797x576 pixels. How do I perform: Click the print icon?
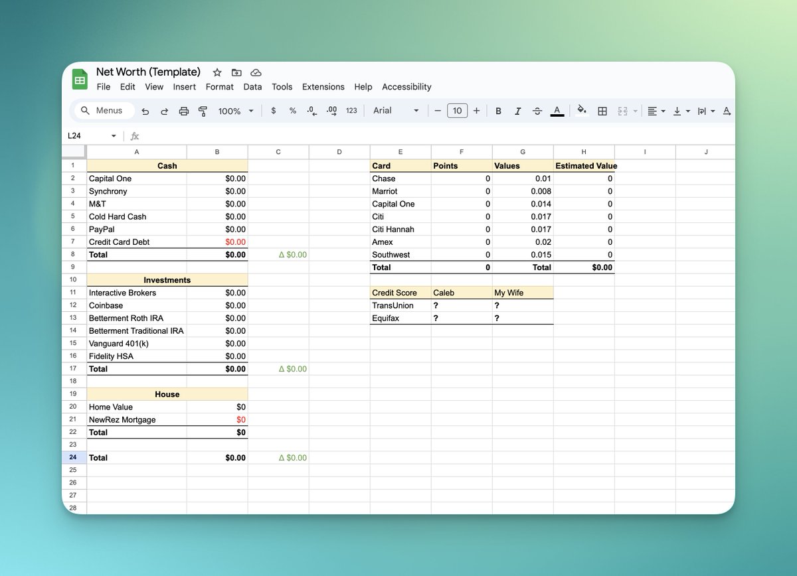pos(184,111)
